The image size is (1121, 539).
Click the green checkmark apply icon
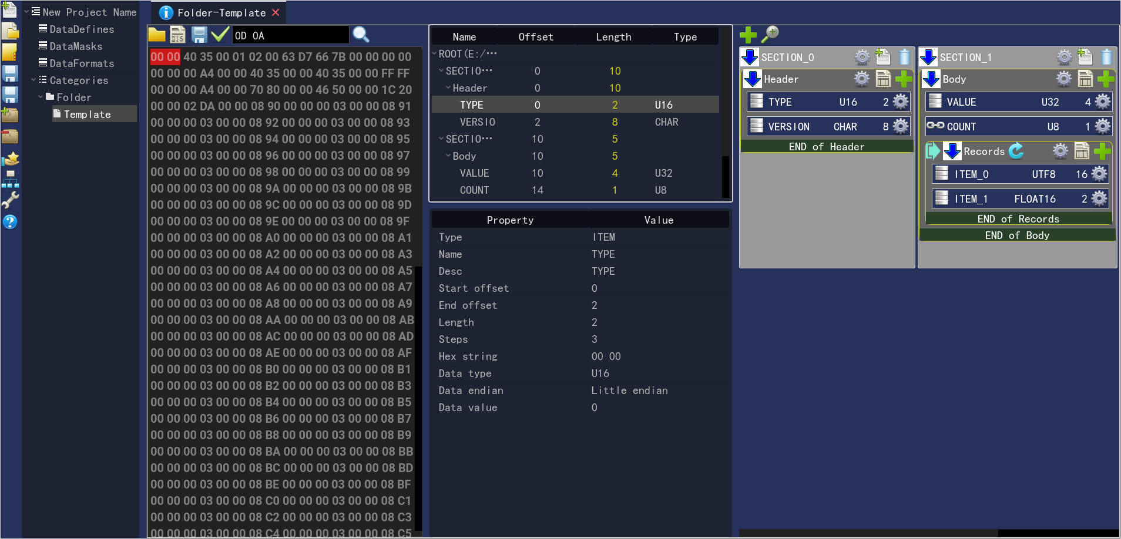coord(220,35)
